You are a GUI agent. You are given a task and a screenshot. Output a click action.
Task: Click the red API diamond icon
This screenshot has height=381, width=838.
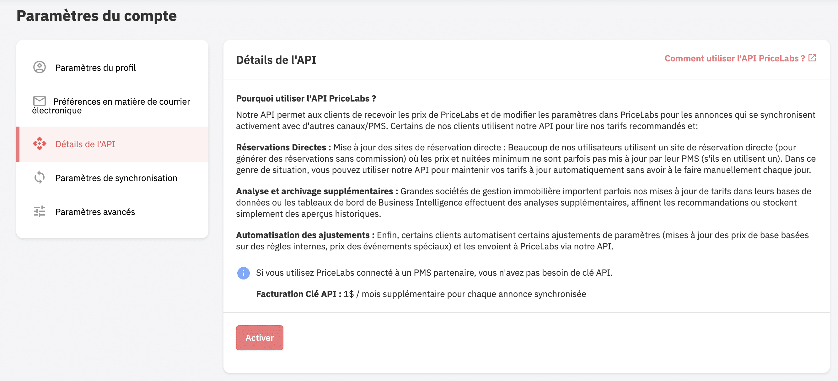(39, 144)
